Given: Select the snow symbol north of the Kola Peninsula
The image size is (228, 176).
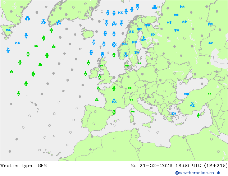Looking at the screenshot, I should pyautogui.click(x=154, y=7).
